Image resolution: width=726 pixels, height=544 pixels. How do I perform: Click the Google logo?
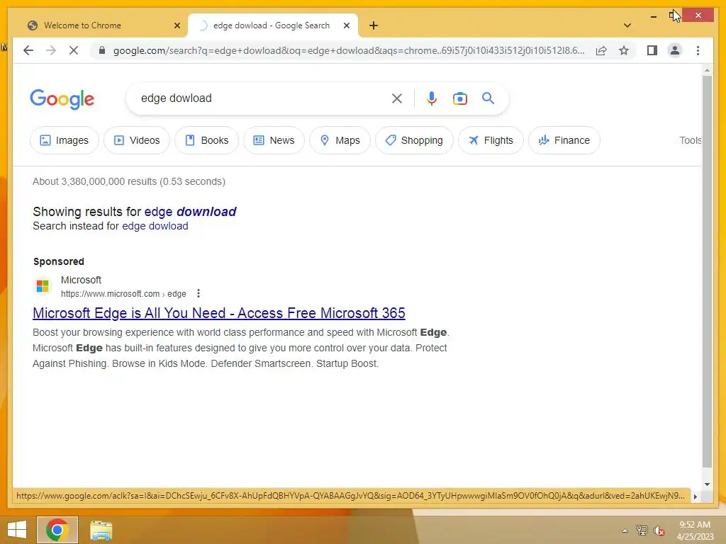pos(62,99)
